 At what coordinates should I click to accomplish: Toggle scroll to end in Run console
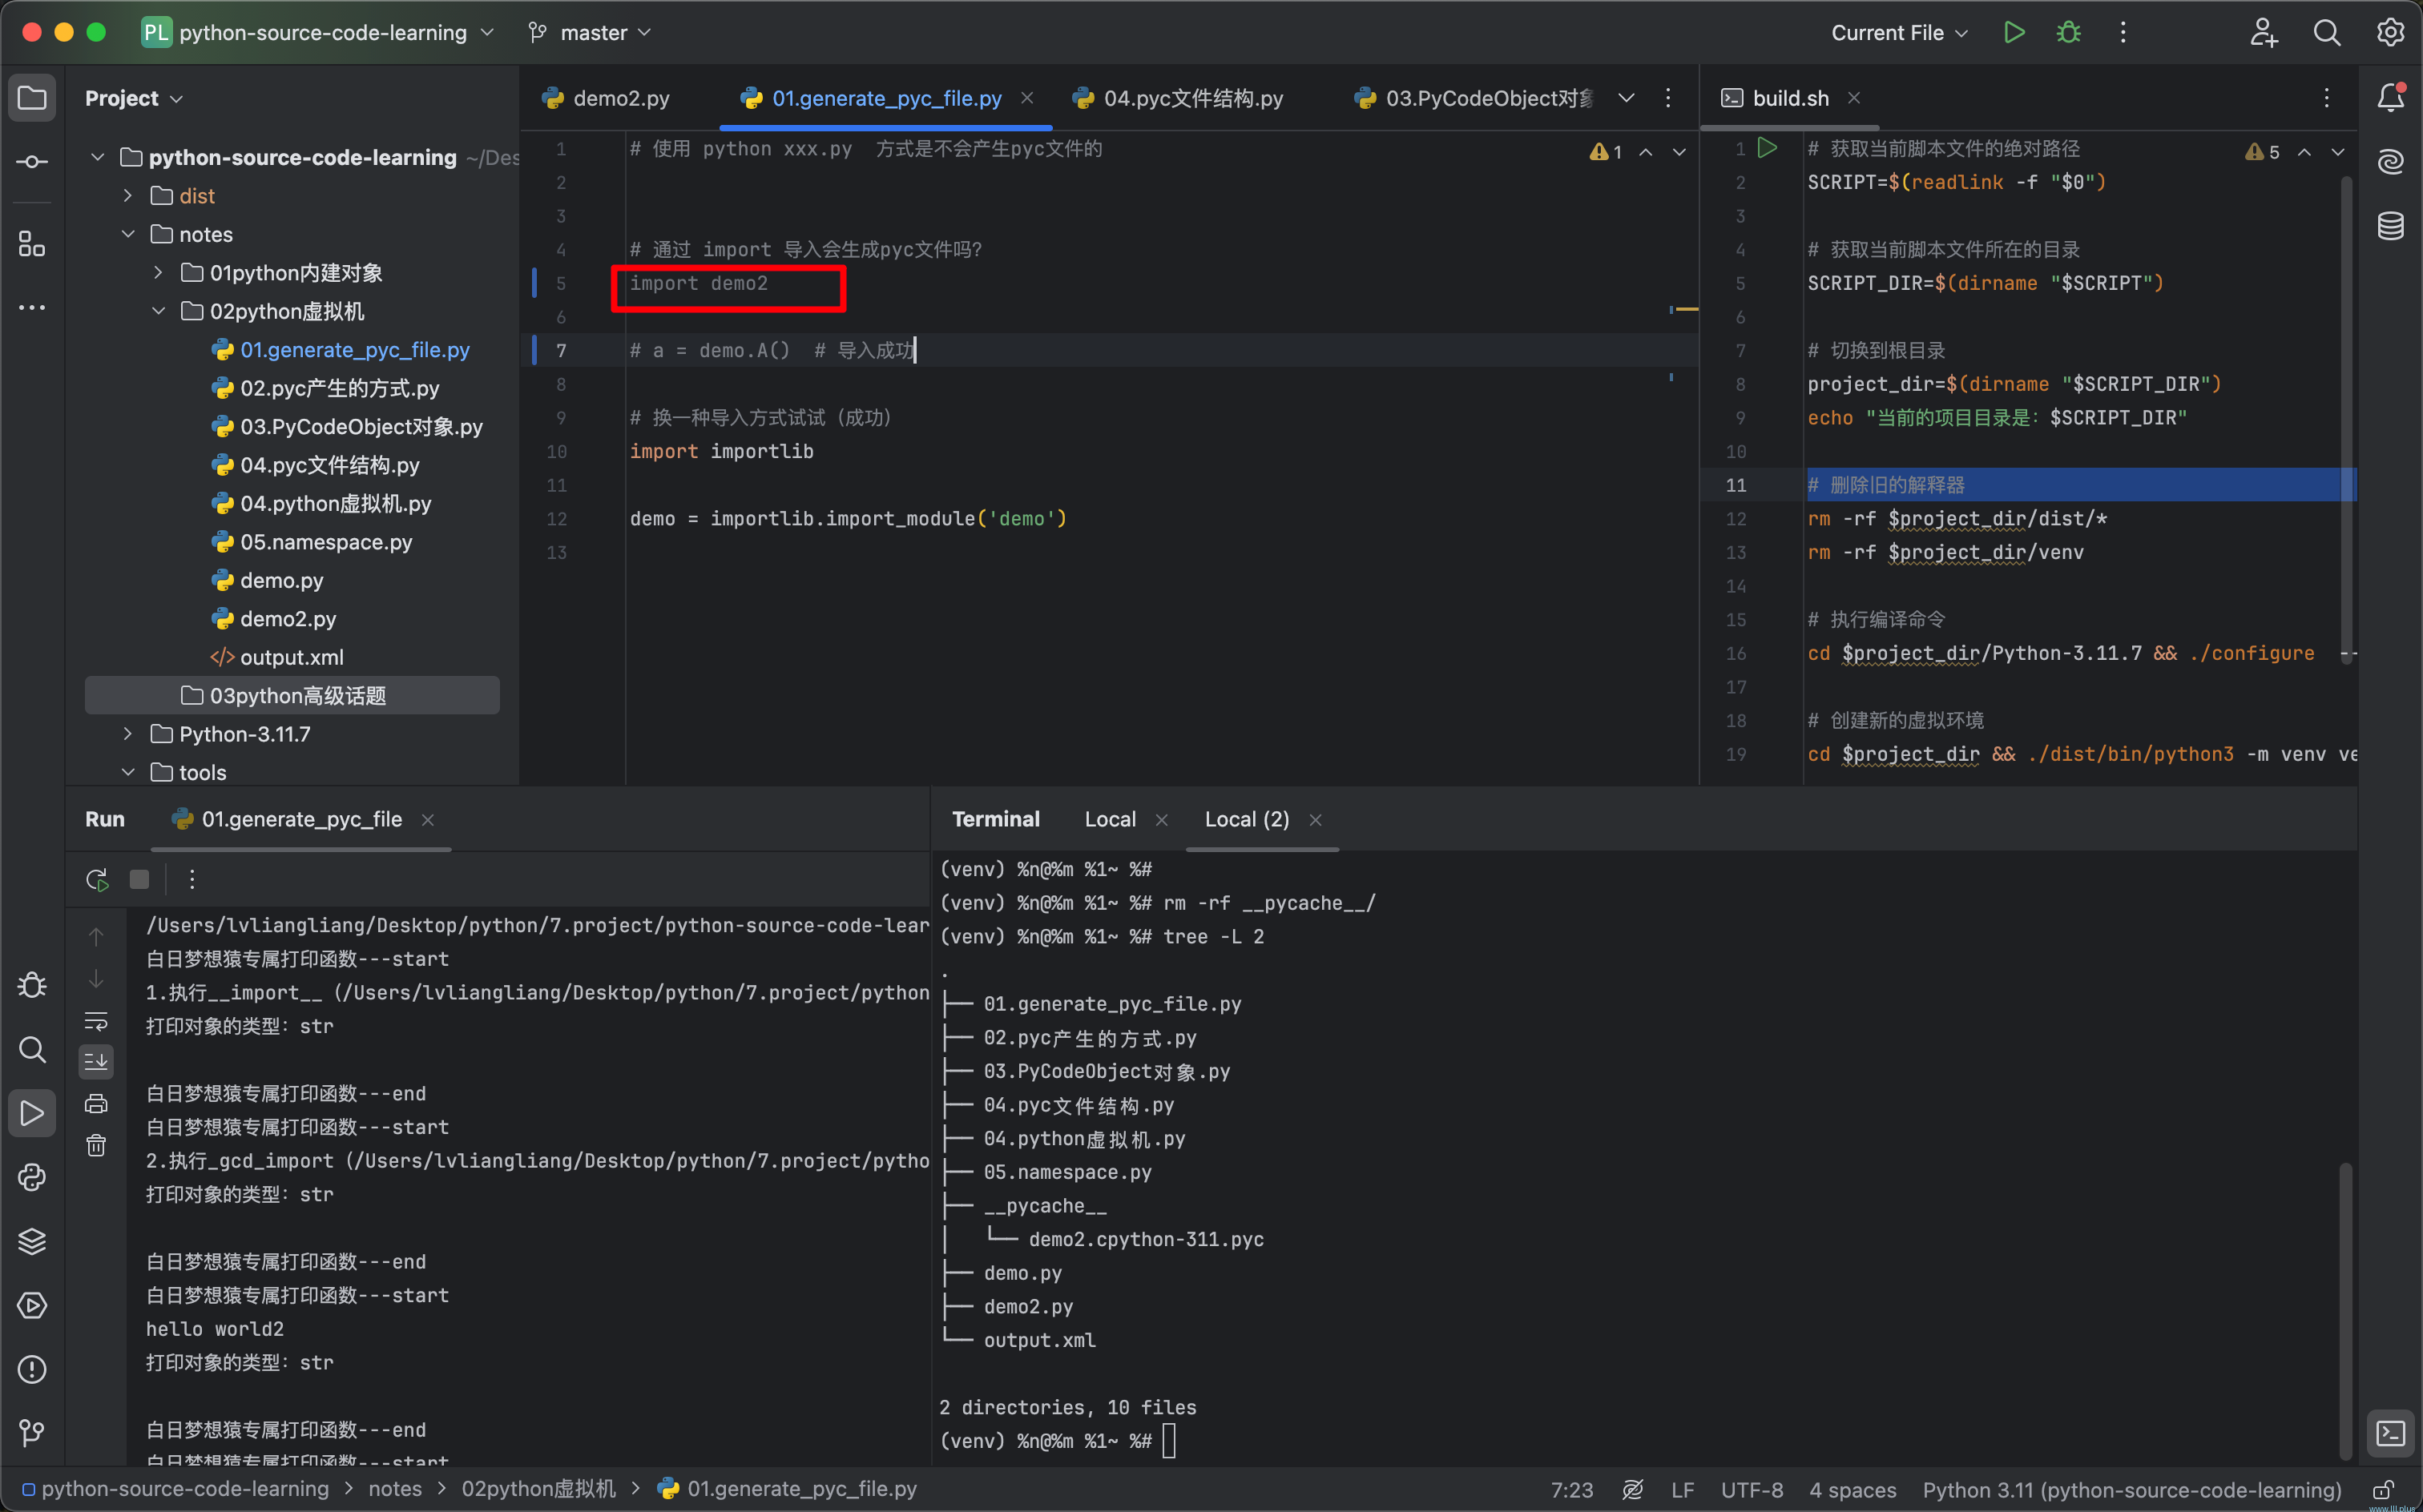[96, 1061]
